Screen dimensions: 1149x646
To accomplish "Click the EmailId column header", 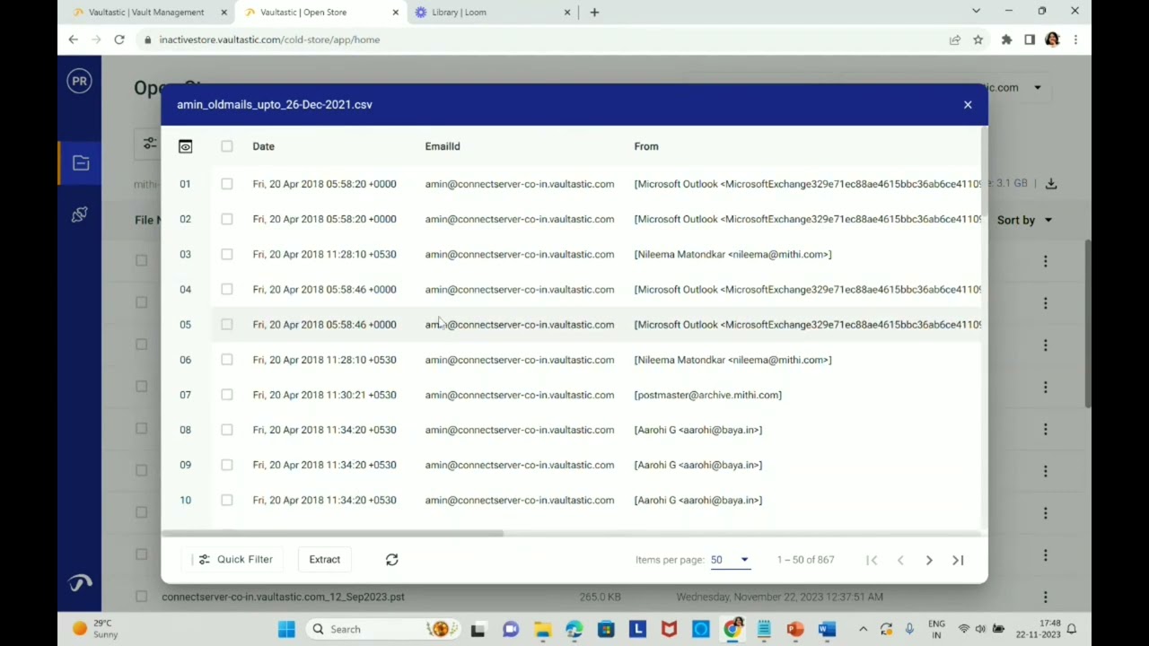I will pyautogui.click(x=443, y=146).
